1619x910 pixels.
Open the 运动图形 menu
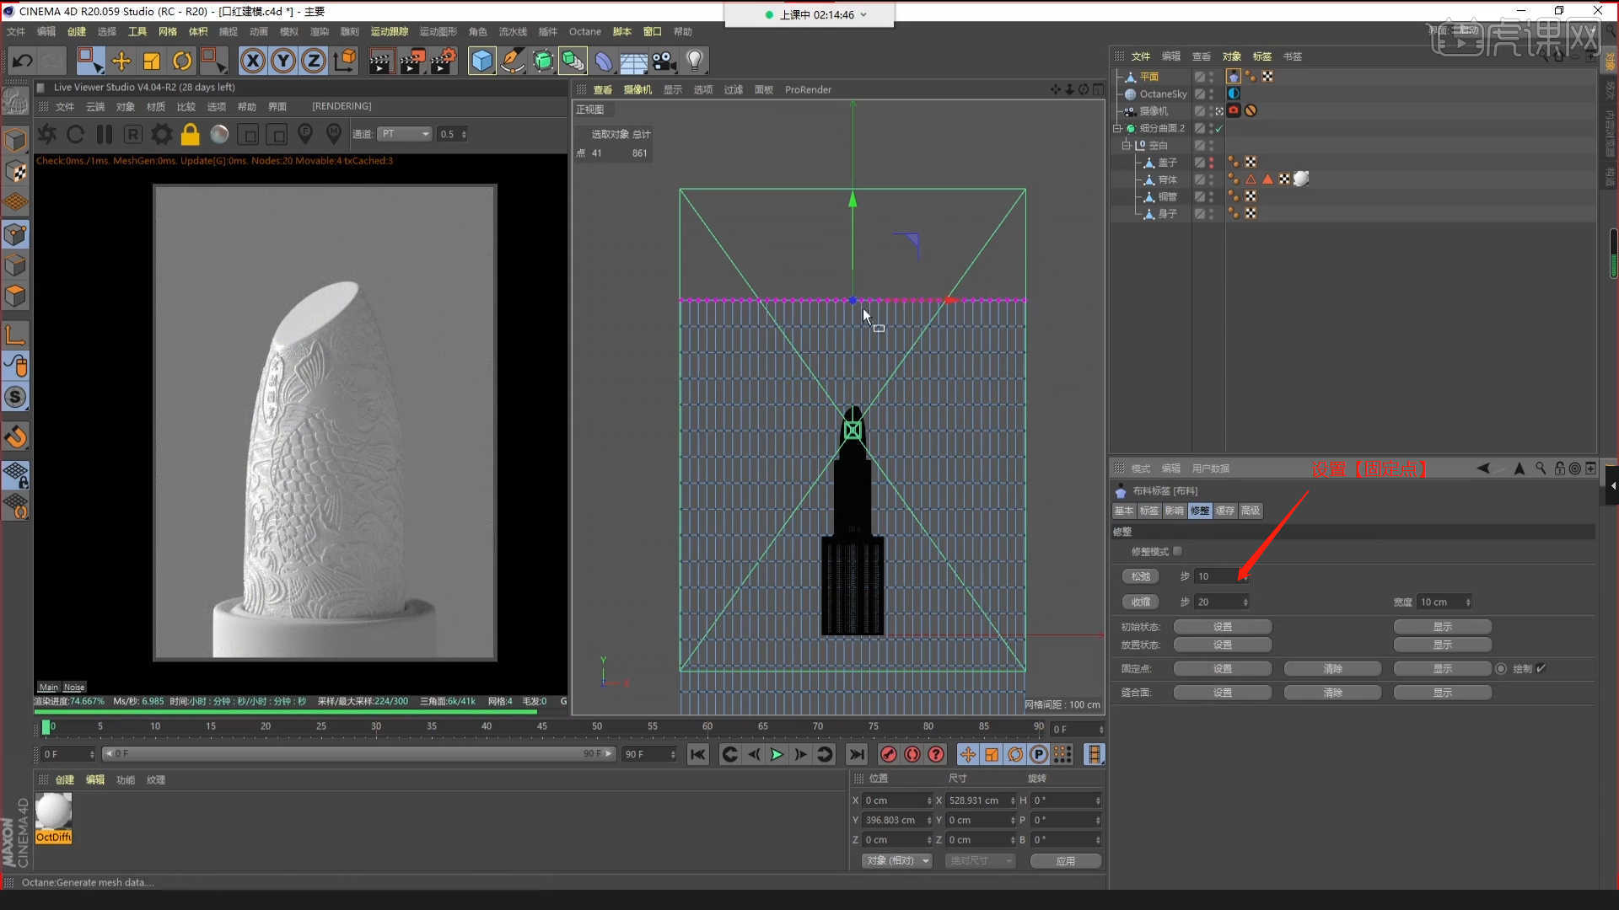[x=438, y=31]
